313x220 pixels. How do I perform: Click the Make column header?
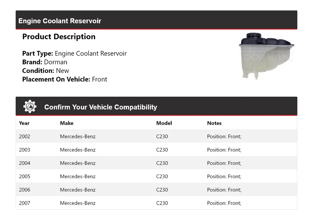click(67, 123)
